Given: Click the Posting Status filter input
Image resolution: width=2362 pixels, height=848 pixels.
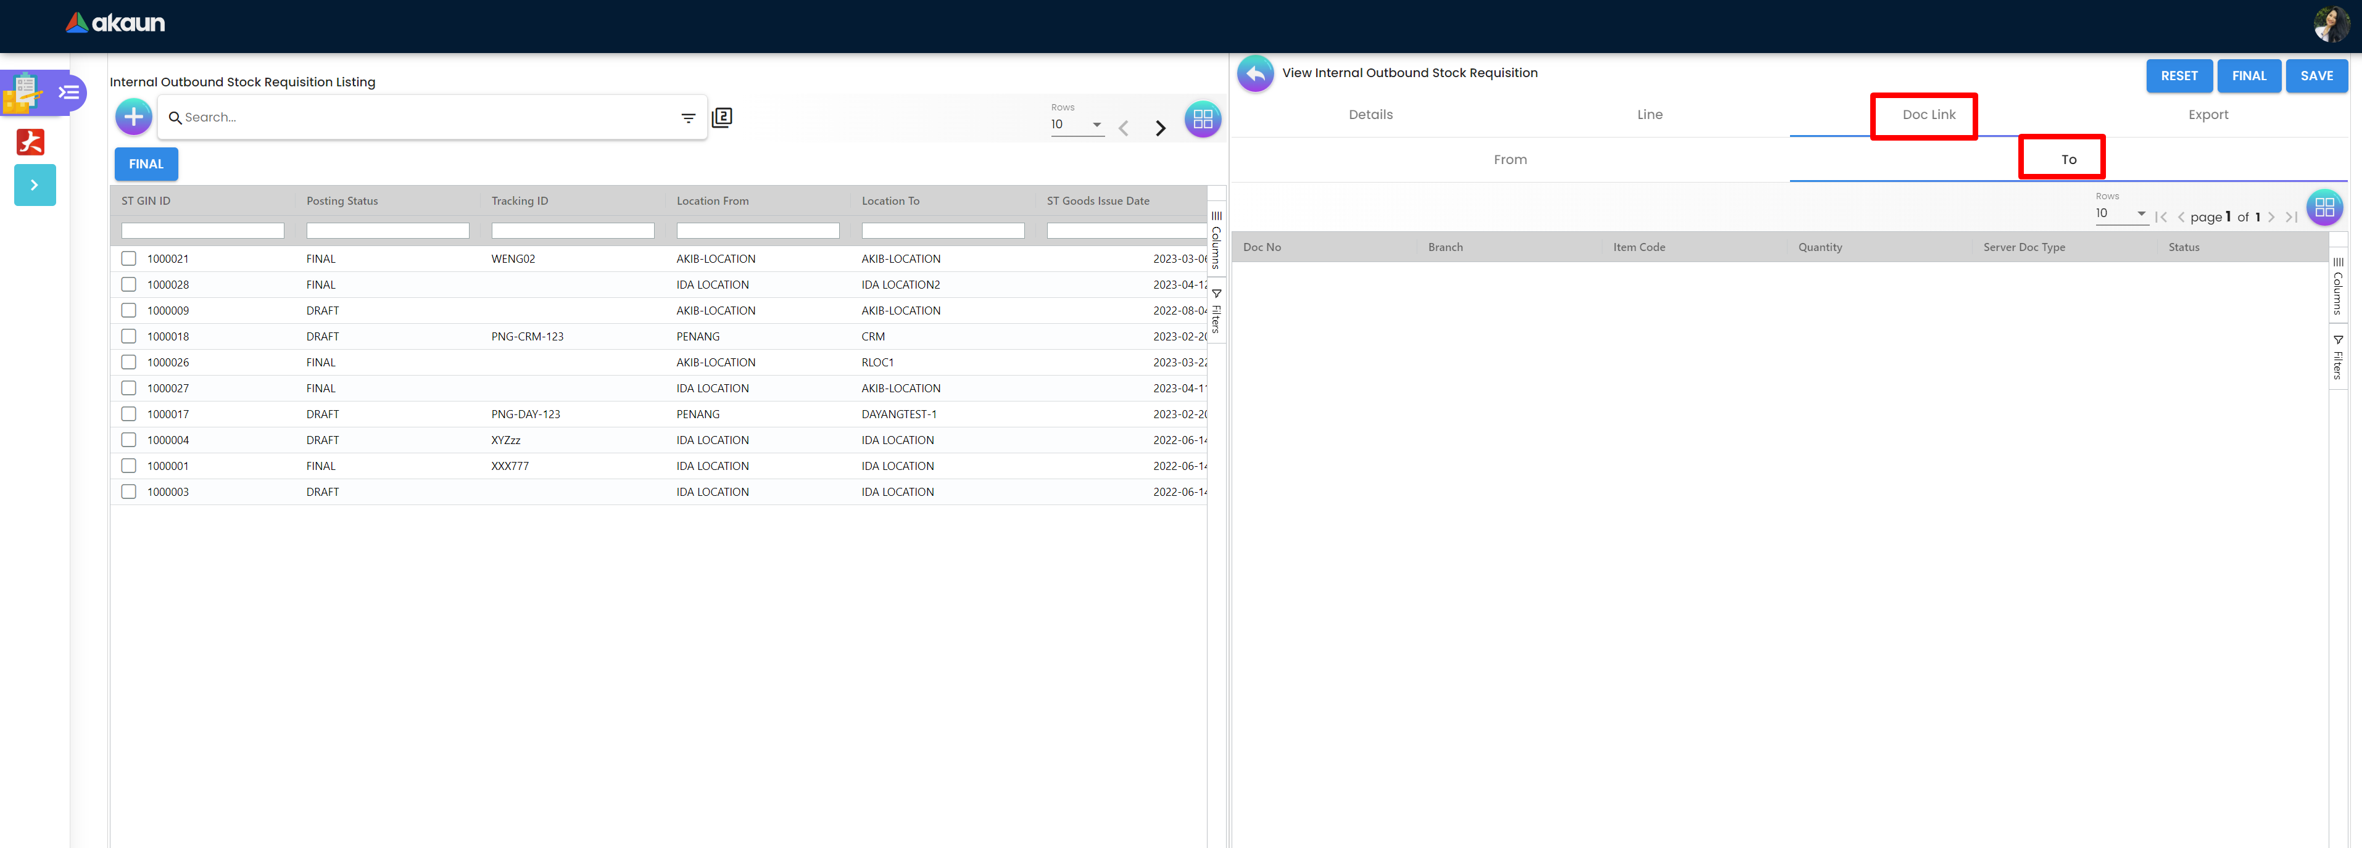Looking at the screenshot, I should click(x=387, y=231).
